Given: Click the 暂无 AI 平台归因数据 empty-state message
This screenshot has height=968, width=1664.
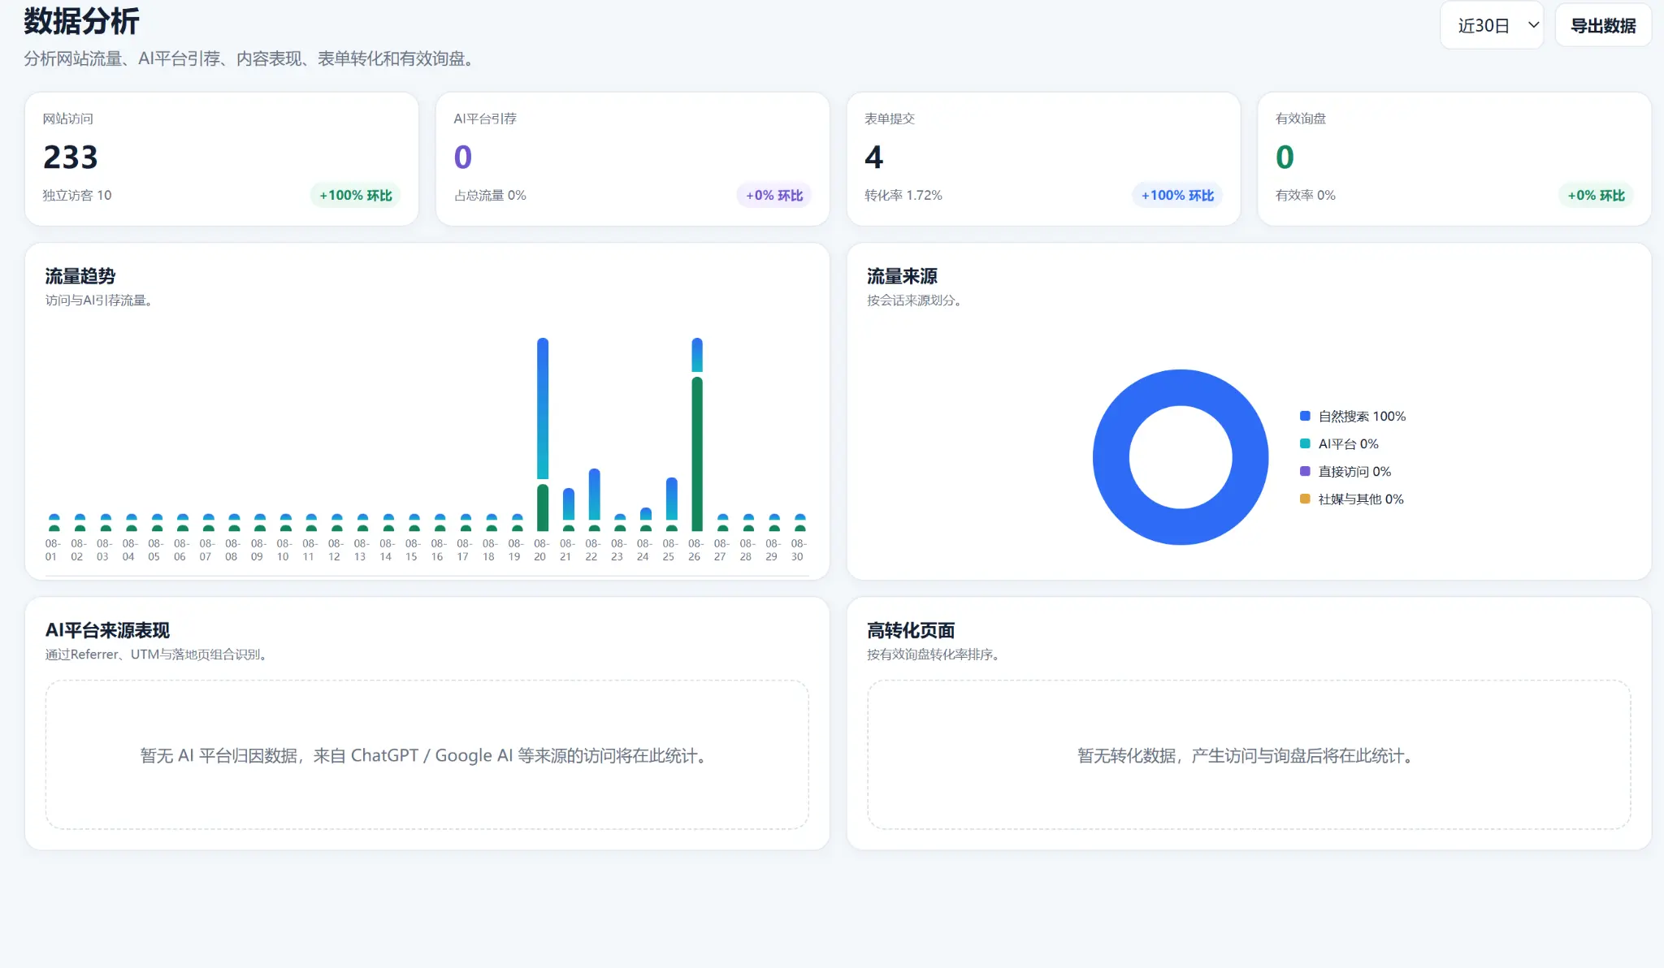Looking at the screenshot, I should tap(427, 755).
